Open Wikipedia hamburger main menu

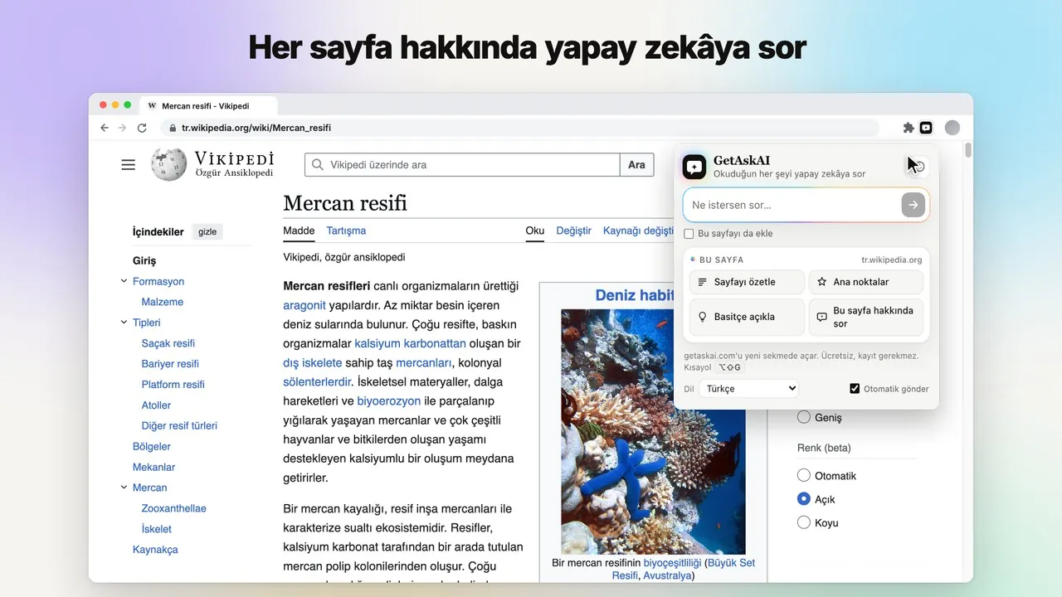pyautogui.click(x=128, y=165)
